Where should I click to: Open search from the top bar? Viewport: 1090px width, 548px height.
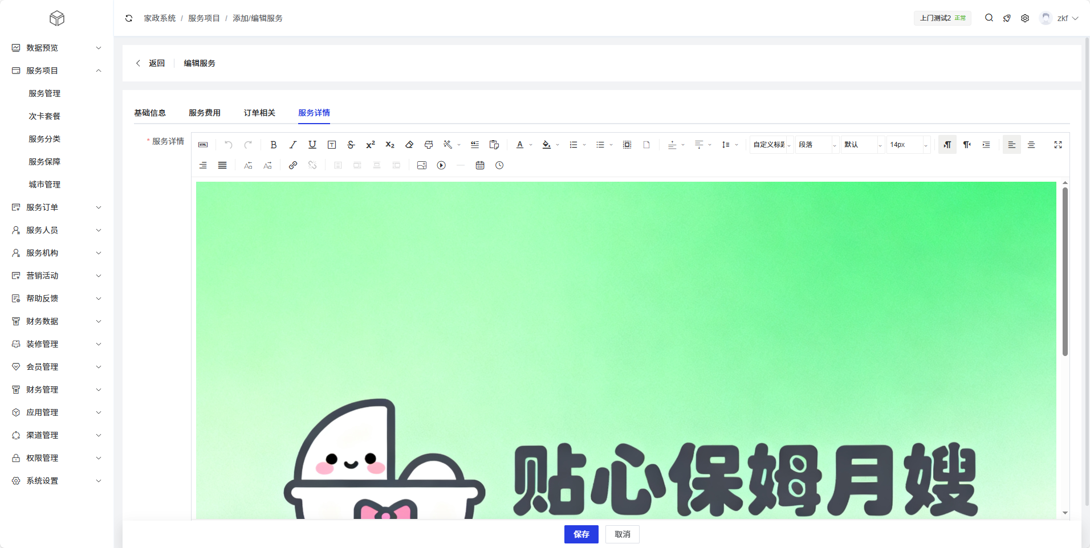[989, 18]
